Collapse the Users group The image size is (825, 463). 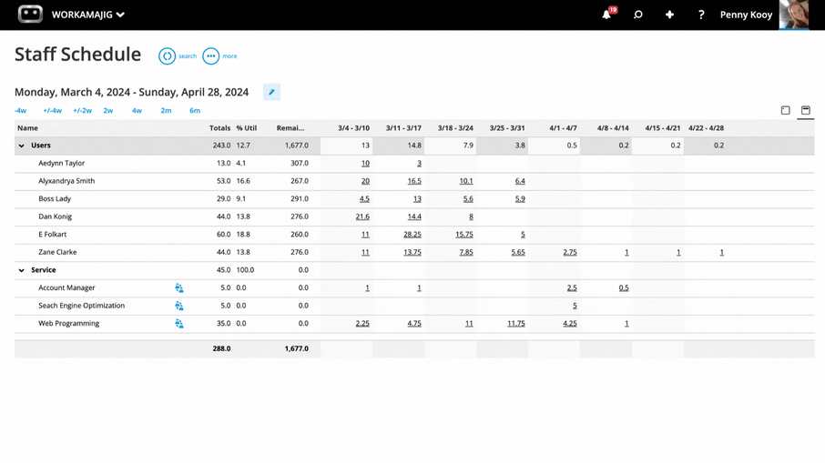tap(22, 146)
